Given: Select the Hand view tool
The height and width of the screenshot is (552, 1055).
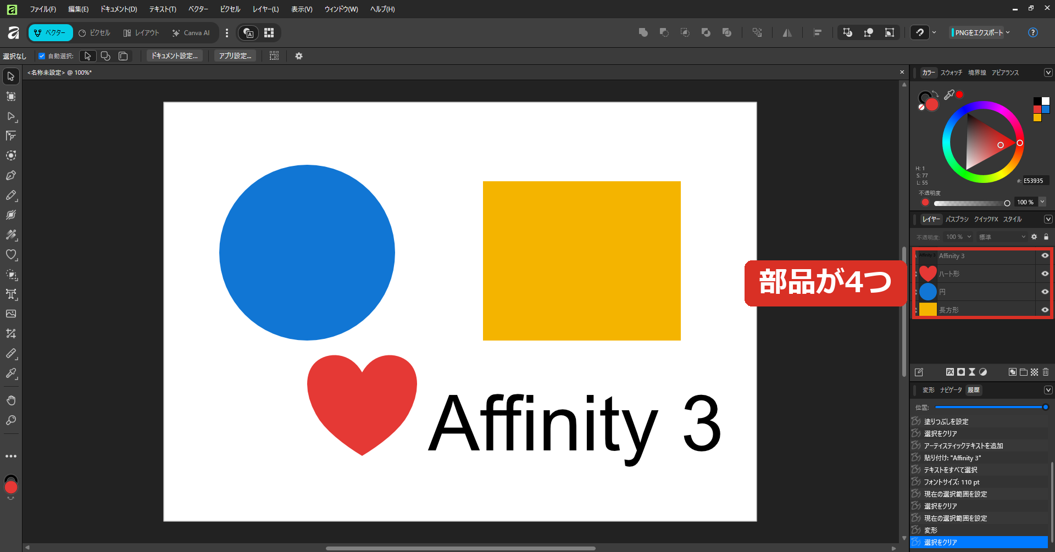Looking at the screenshot, I should [11, 400].
